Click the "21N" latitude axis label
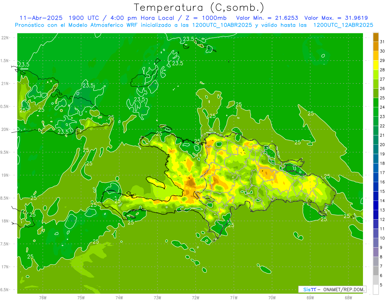The image size is (391, 302). (x=6, y=83)
